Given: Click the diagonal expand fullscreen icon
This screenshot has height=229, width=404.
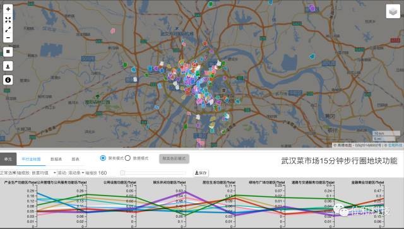Looking at the screenshot, I should (x=8, y=30).
